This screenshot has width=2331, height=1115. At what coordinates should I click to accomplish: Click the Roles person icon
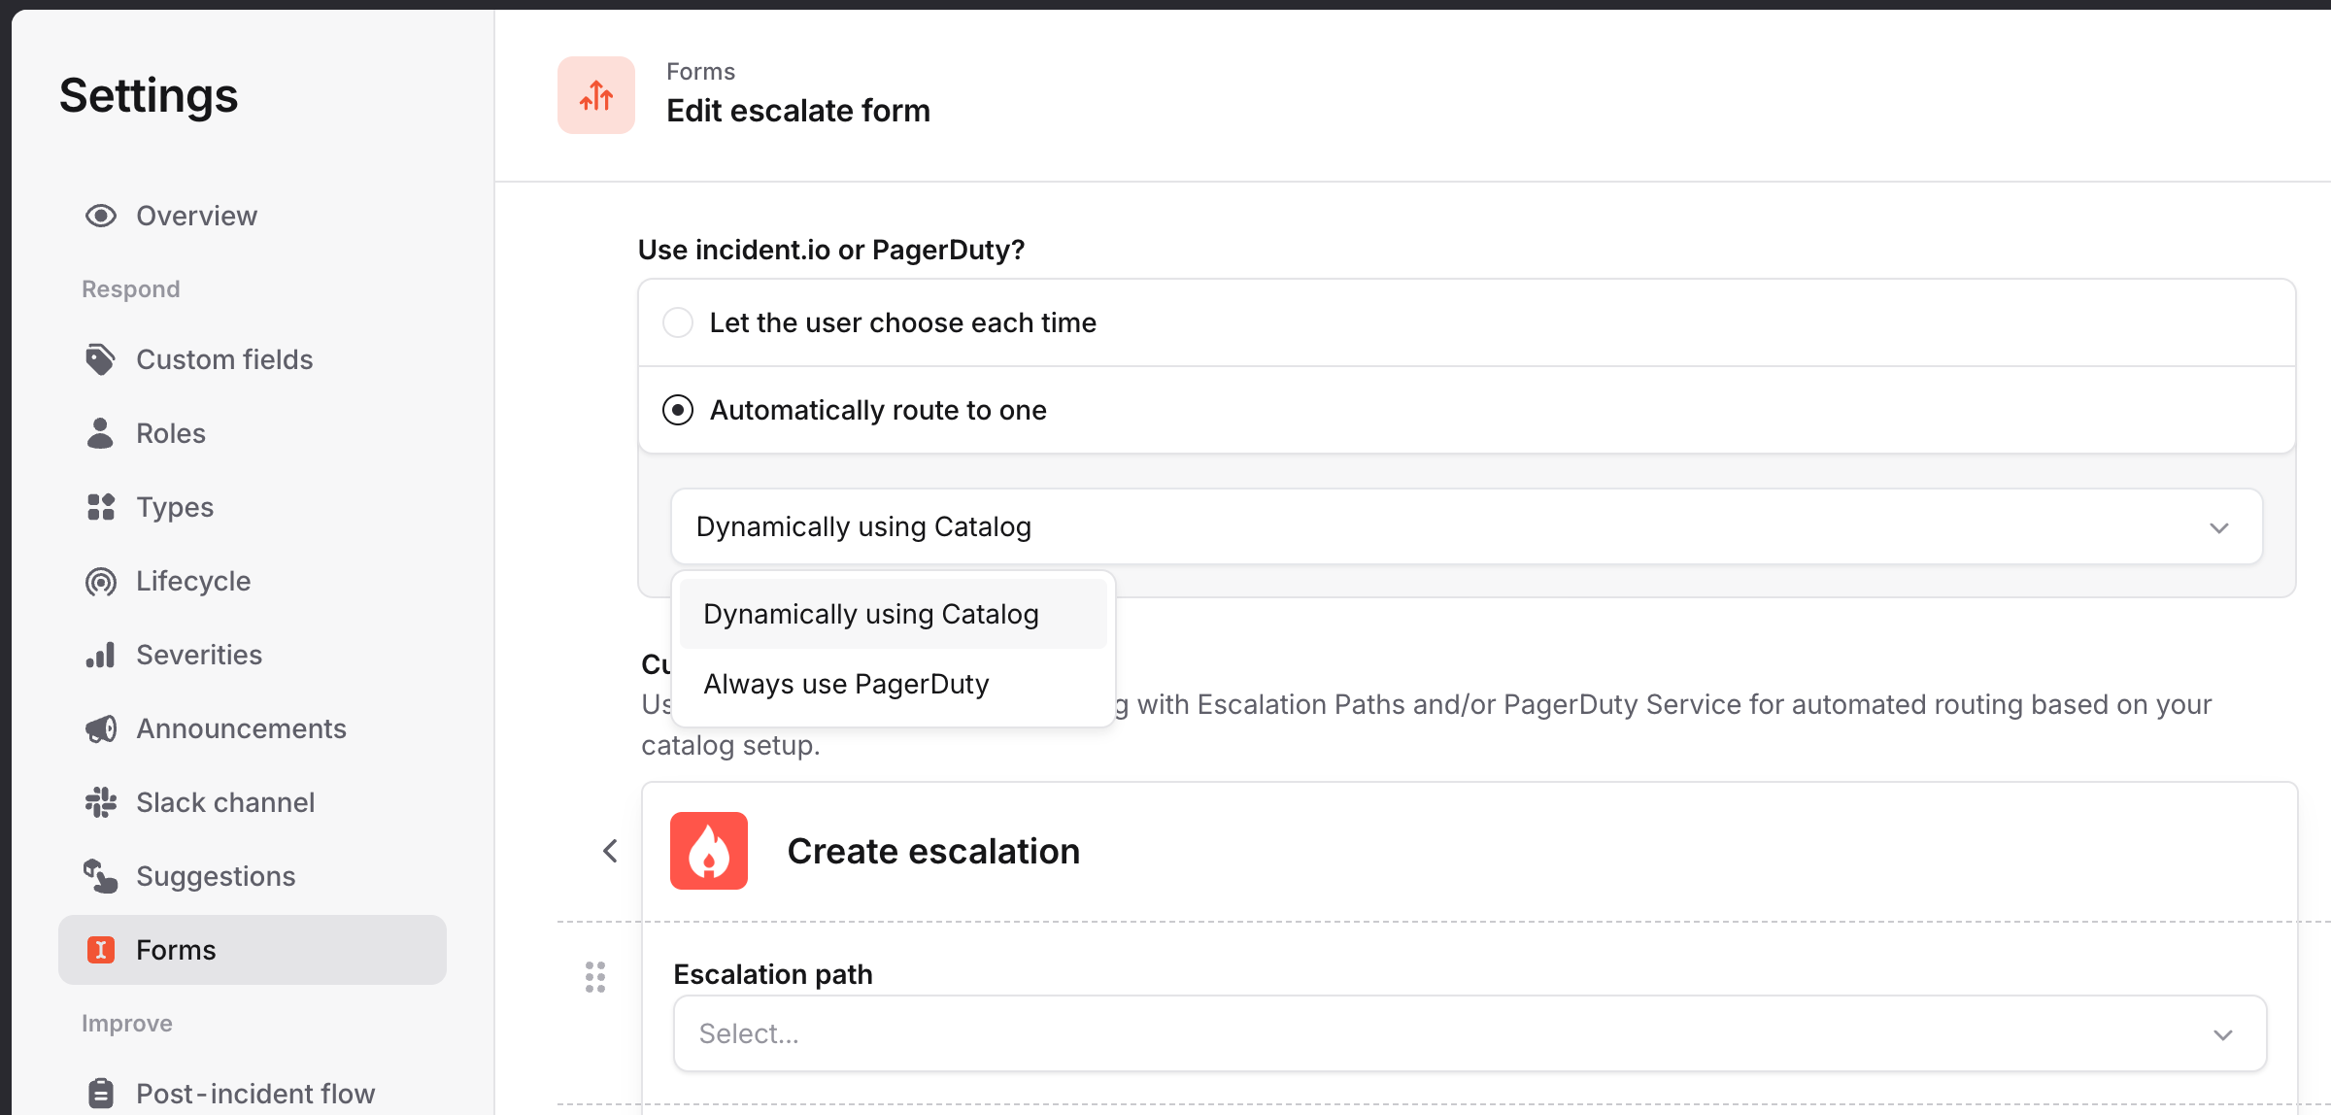(101, 433)
